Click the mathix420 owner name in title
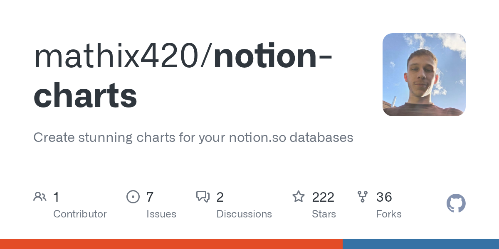This screenshot has width=499, height=249. (117, 57)
